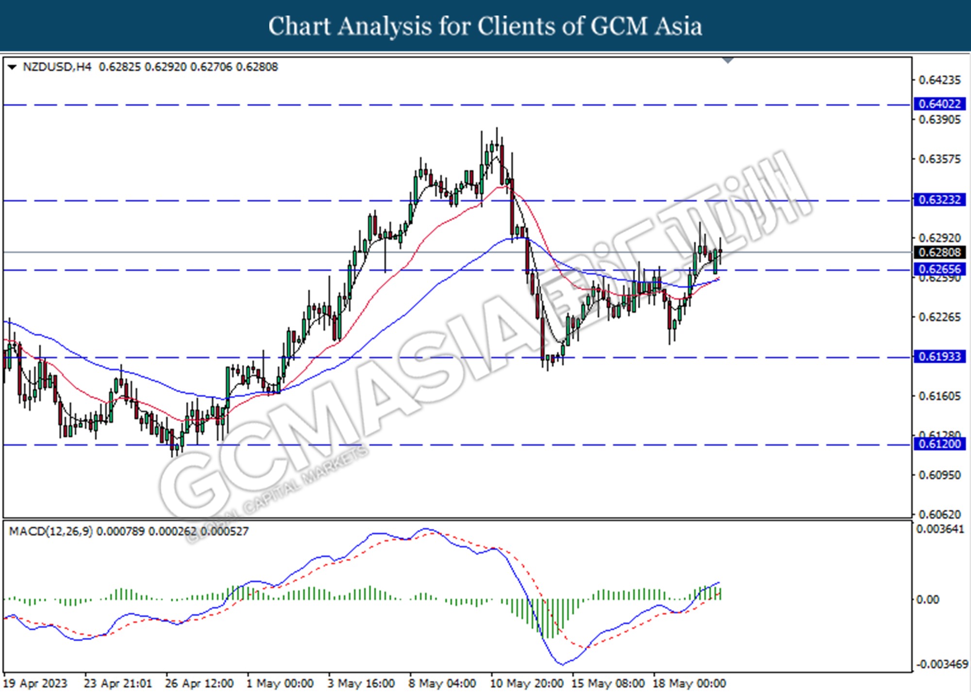This screenshot has width=971, height=693.
Task: Click the 10 May 20:00 time label
Action: (527, 683)
